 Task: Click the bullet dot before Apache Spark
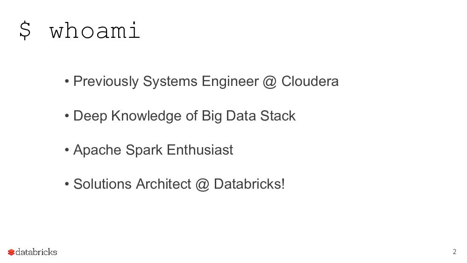[x=67, y=150]
